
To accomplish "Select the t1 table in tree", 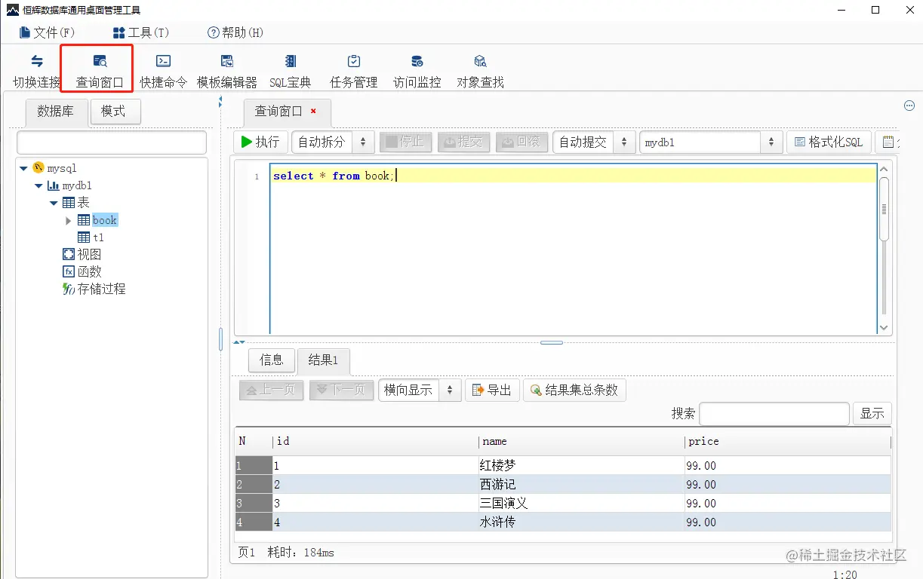I will 98,237.
